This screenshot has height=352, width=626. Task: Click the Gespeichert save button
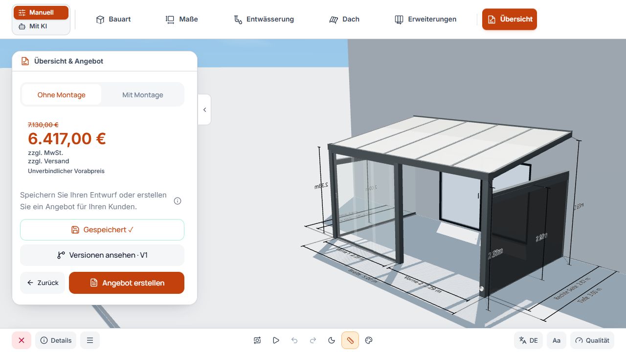(102, 230)
